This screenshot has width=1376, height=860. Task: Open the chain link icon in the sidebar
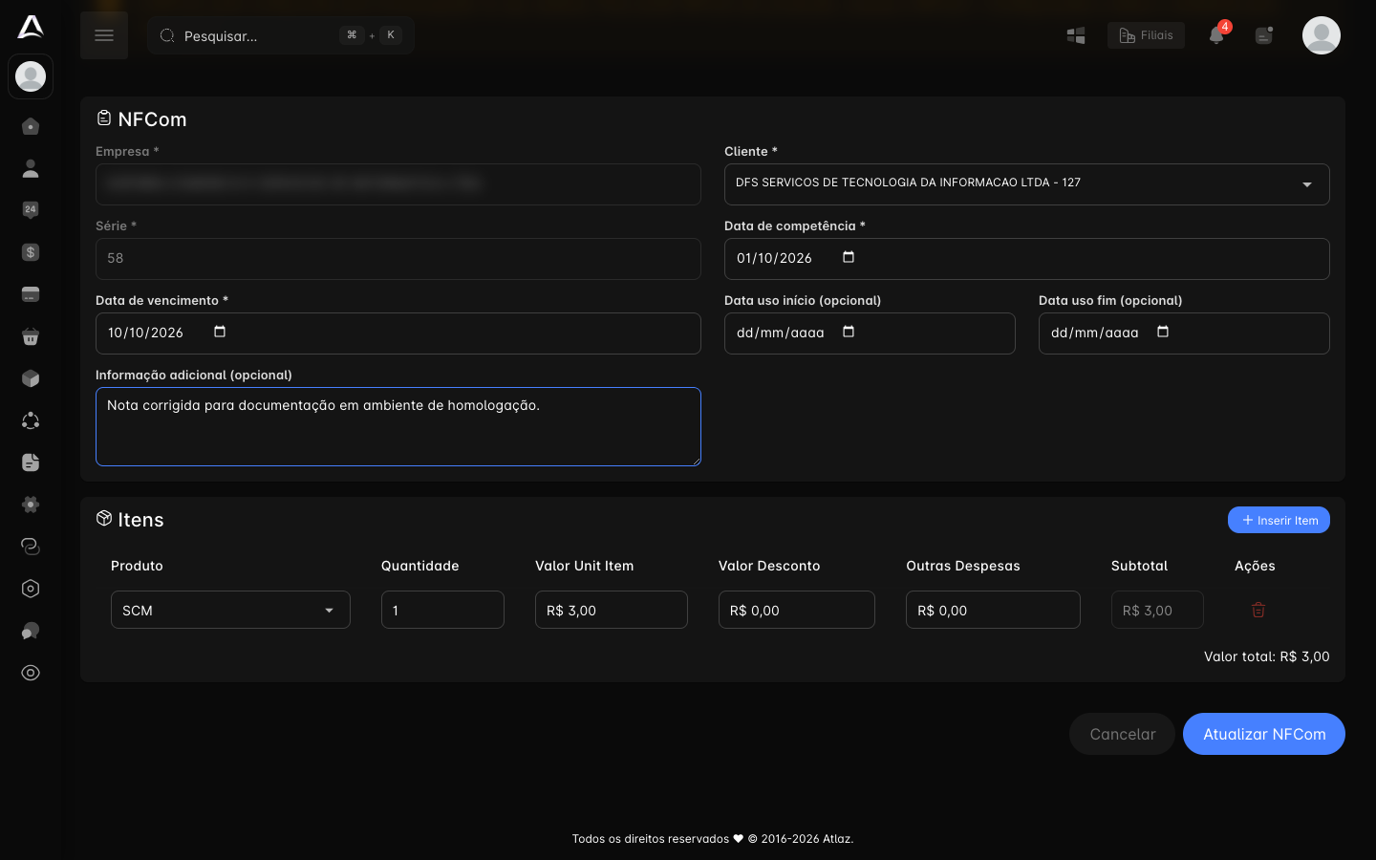pyautogui.click(x=31, y=547)
